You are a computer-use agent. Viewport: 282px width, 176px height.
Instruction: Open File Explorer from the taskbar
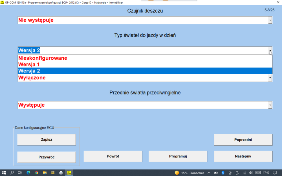[45, 173]
